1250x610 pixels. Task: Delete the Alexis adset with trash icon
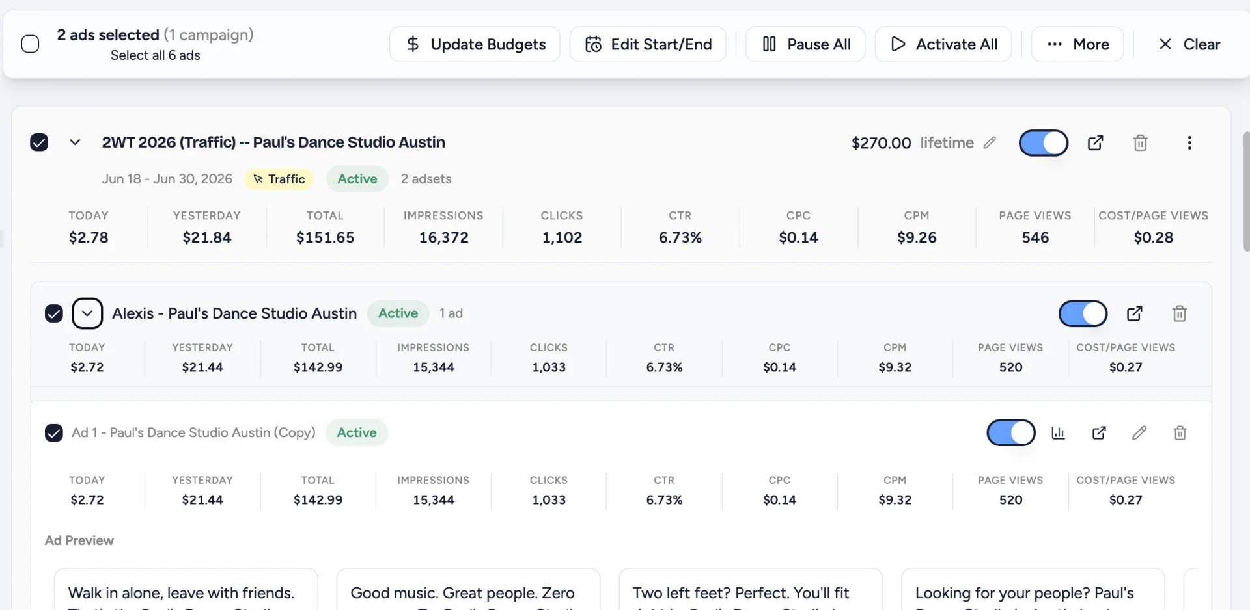click(1180, 313)
